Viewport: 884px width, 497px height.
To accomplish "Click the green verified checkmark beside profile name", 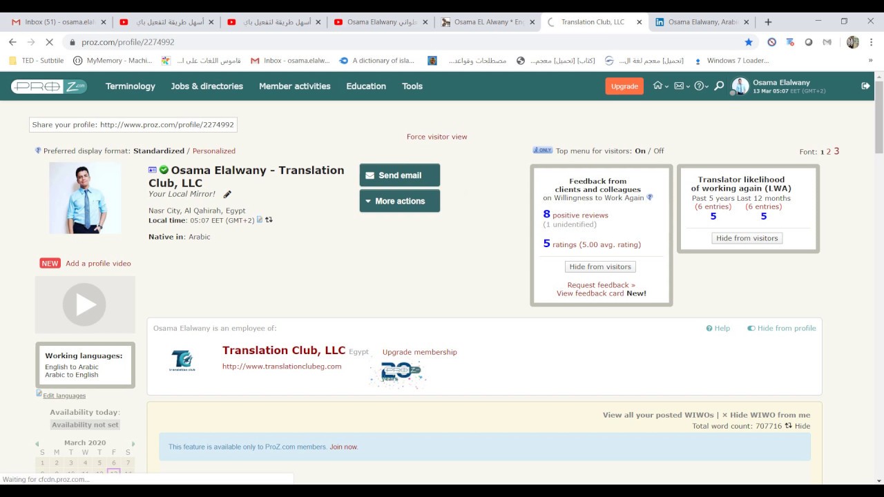I will point(164,170).
